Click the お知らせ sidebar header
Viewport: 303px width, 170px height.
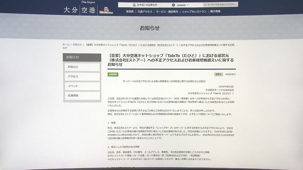[82, 57]
